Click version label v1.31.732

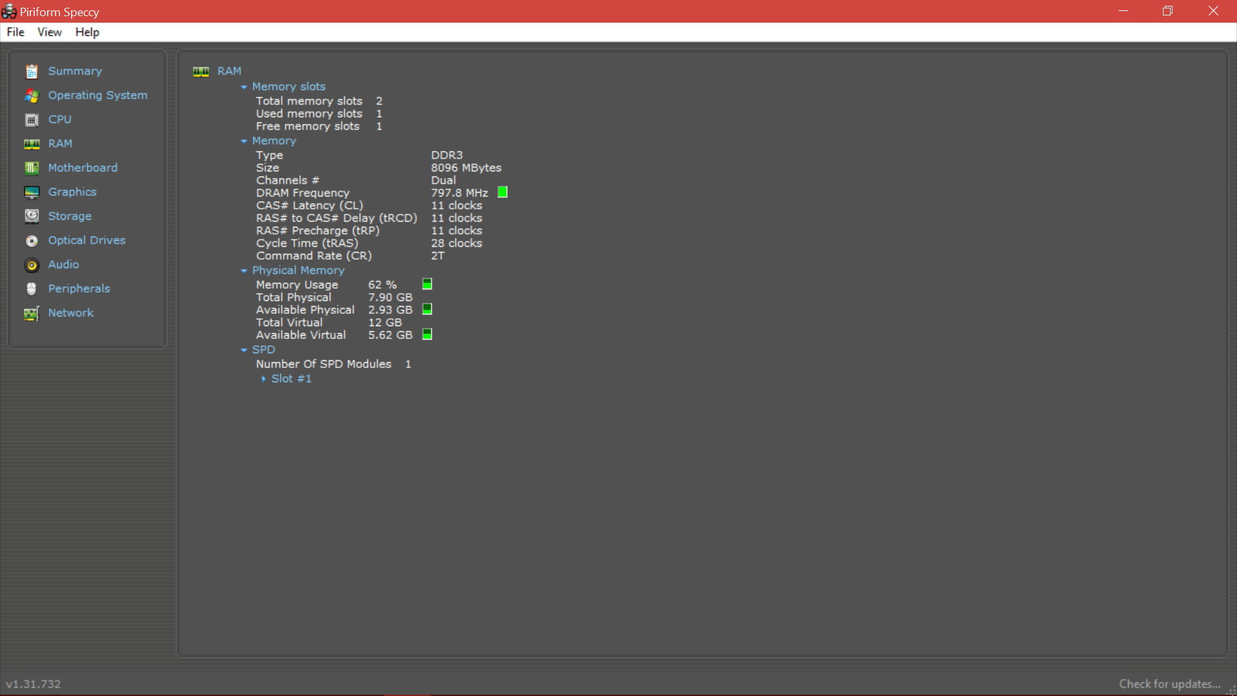[34, 684]
